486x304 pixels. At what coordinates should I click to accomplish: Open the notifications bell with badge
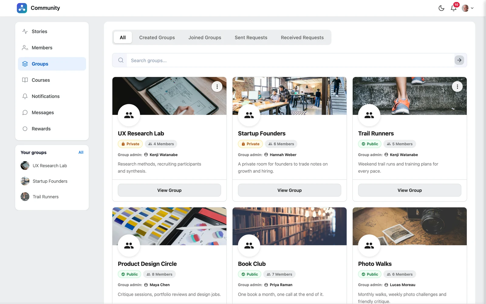(x=454, y=8)
